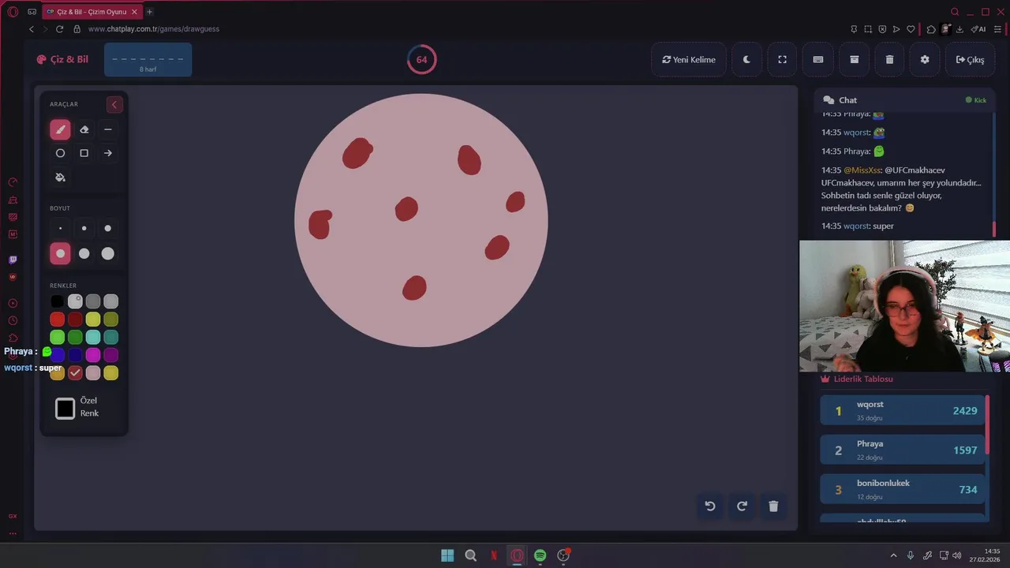Switch to the Çiz & Bil browser tab
The width and height of the screenshot is (1010, 568).
(92, 12)
